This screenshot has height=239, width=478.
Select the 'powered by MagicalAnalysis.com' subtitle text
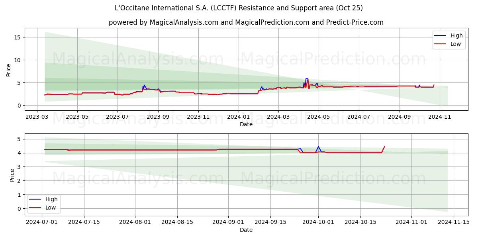[163, 22]
